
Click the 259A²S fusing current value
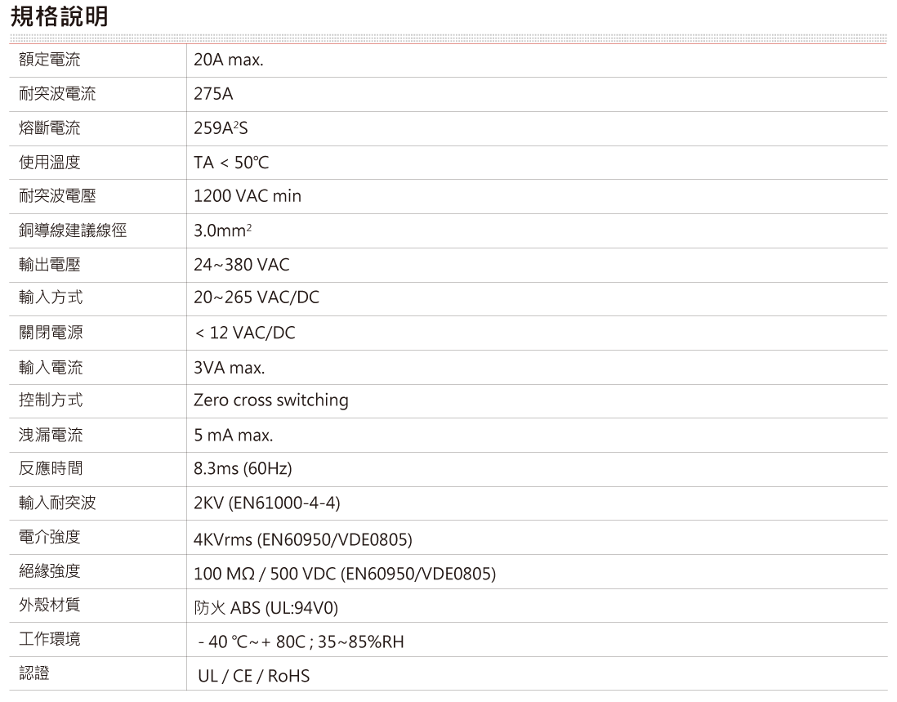pyautogui.click(x=221, y=128)
